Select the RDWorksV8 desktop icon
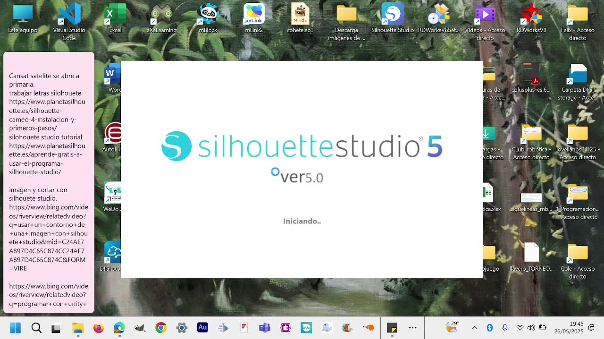 [531, 19]
